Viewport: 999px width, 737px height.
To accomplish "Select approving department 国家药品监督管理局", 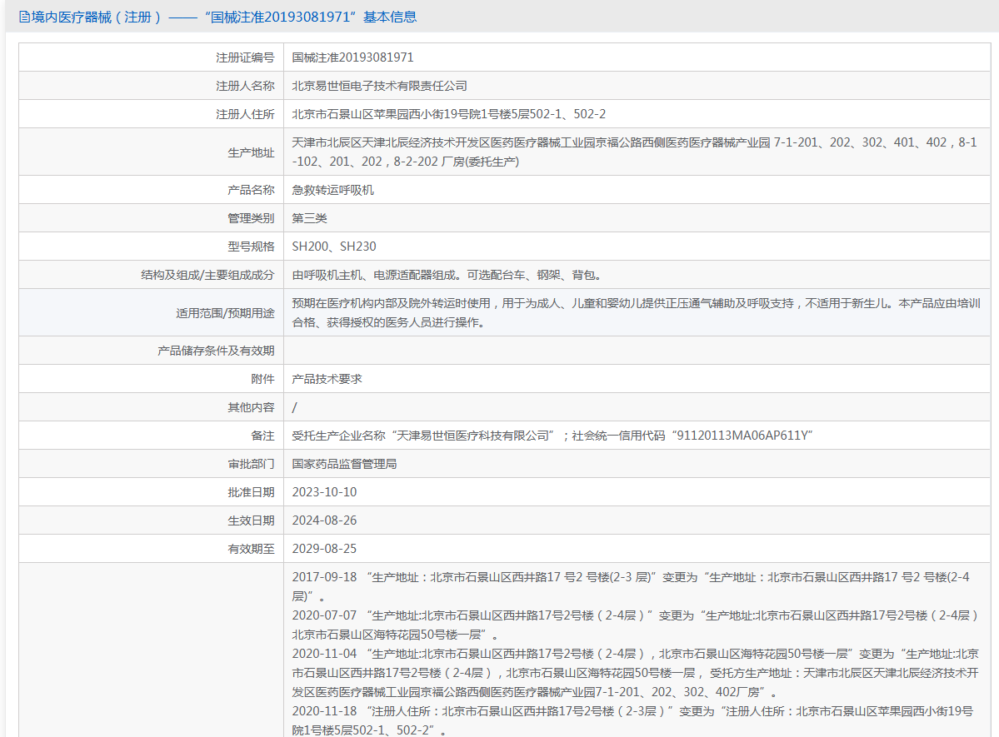I will coord(344,464).
